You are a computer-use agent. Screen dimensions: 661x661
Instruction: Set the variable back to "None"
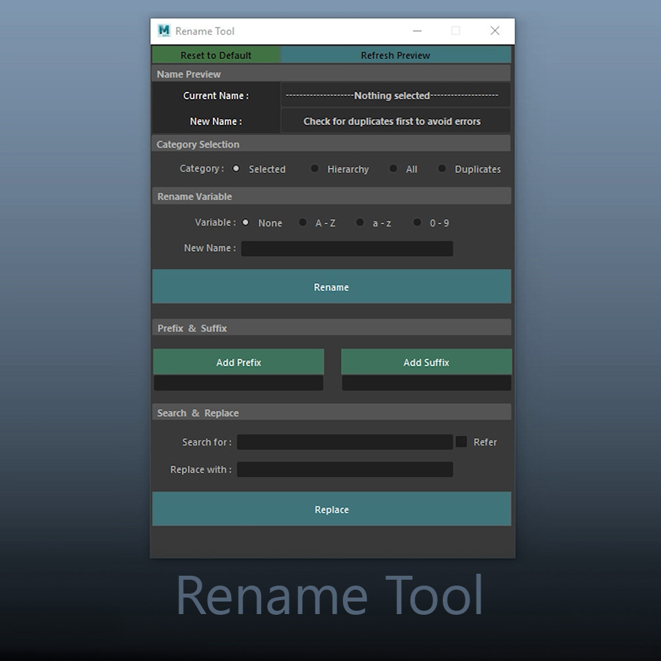(x=246, y=223)
